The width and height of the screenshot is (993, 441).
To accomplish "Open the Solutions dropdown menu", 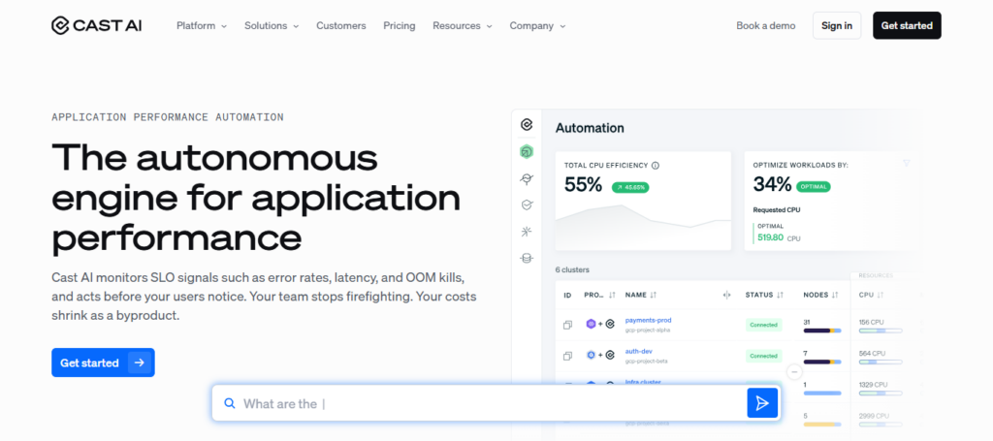I will point(272,26).
